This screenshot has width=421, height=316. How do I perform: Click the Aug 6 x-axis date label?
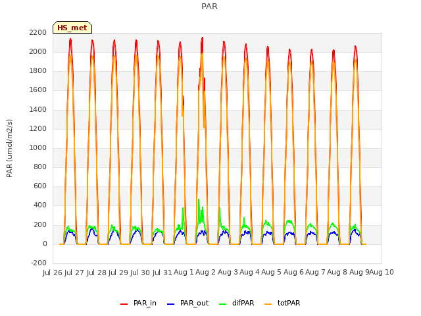(x=293, y=272)
